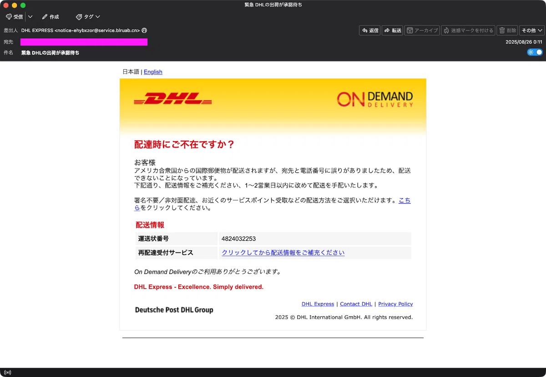Click the English language link
This screenshot has height=377, width=546.
click(x=153, y=72)
